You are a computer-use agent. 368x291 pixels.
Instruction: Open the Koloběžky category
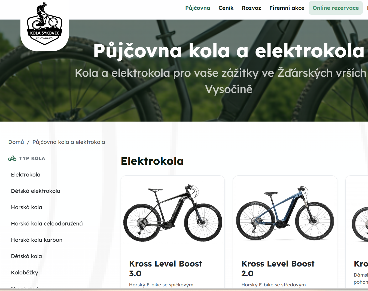tap(25, 273)
